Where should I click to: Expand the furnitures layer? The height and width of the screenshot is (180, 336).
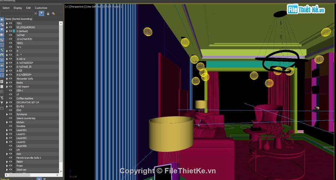(x=7, y=114)
